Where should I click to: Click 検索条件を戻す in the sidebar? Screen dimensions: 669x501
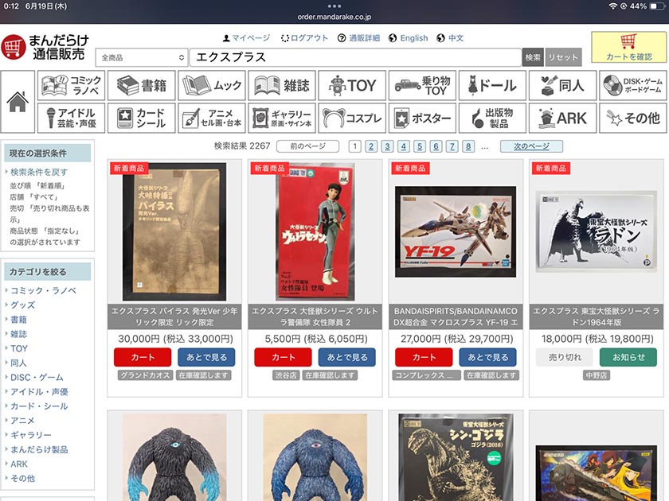pyautogui.click(x=39, y=172)
